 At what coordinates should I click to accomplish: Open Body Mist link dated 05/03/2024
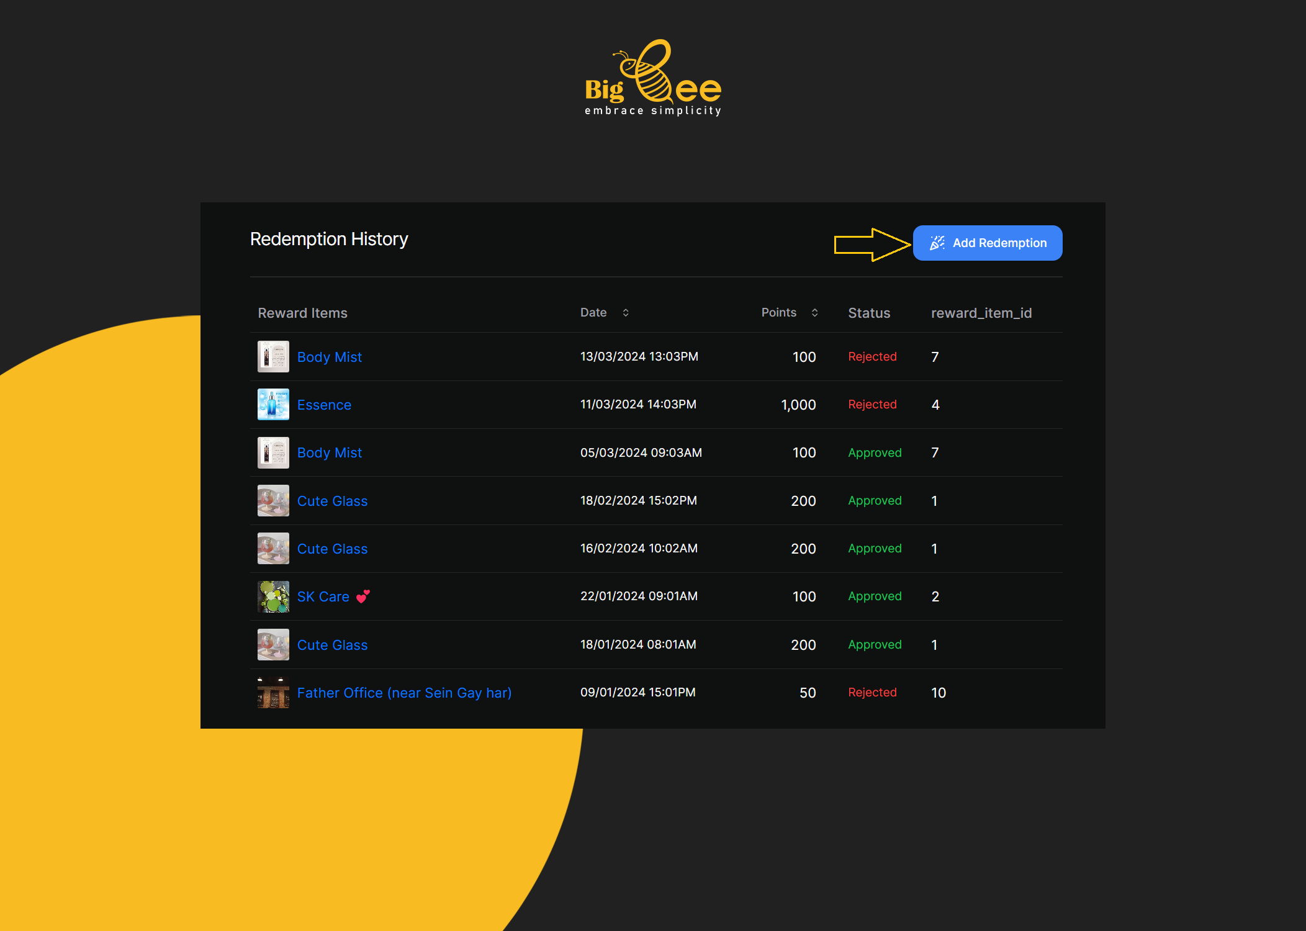pyautogui.click(x=329, y=452)
